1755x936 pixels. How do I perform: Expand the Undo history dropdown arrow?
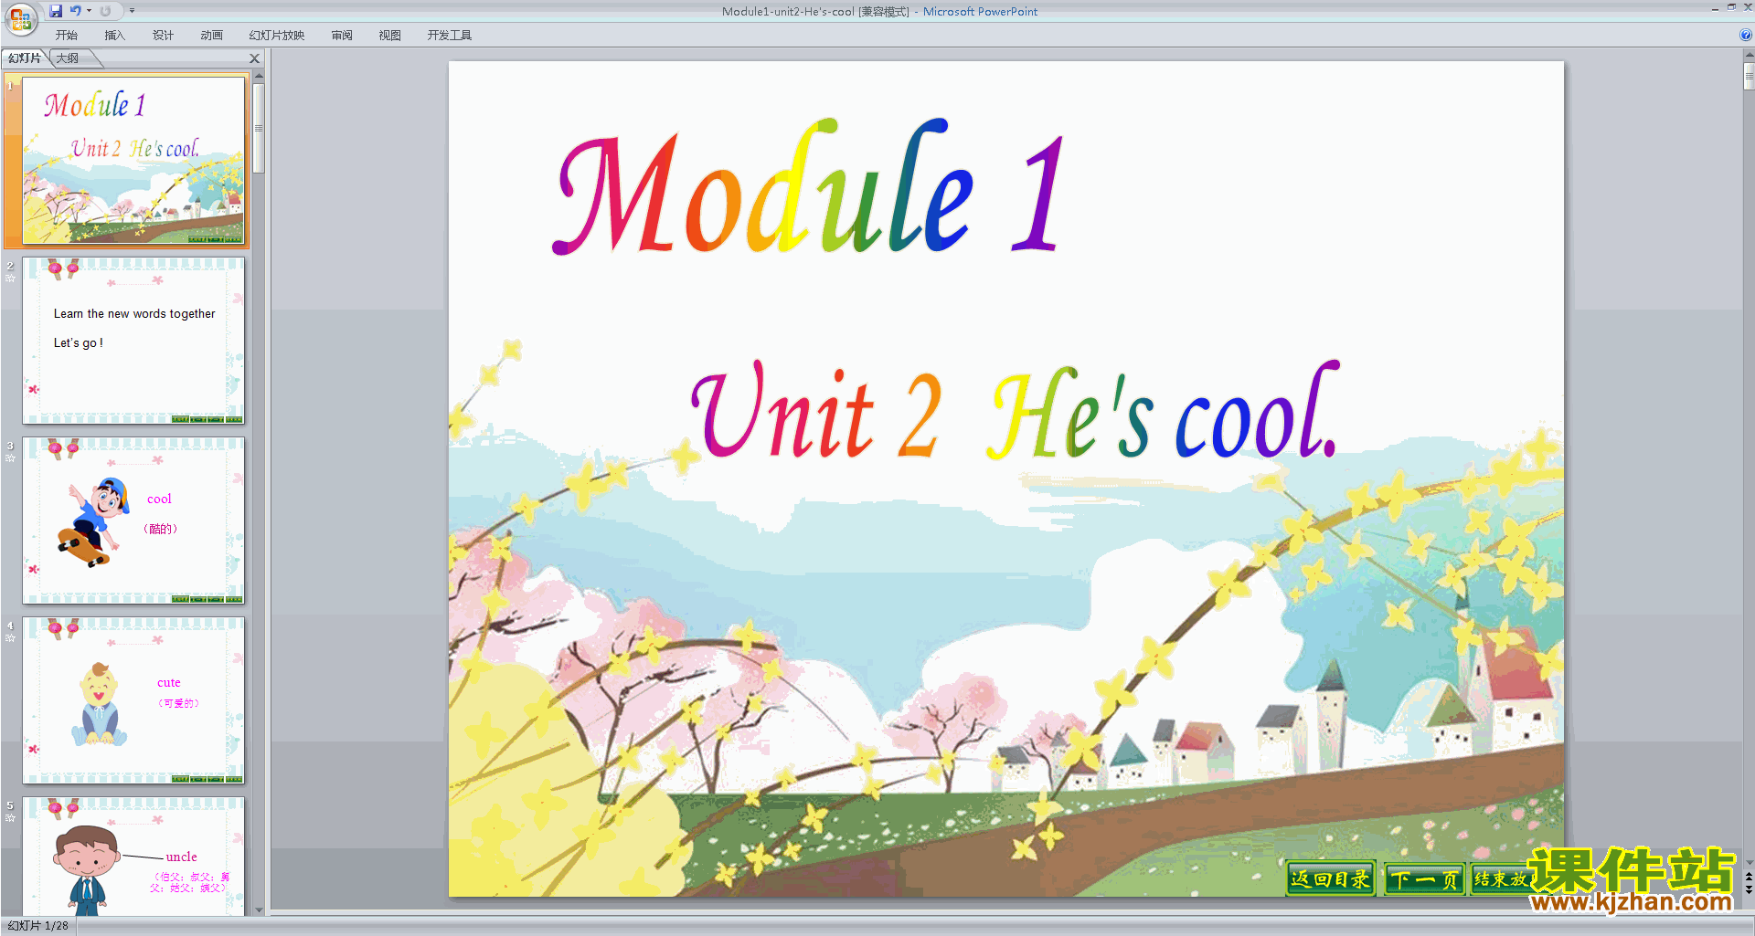point(89,11)
